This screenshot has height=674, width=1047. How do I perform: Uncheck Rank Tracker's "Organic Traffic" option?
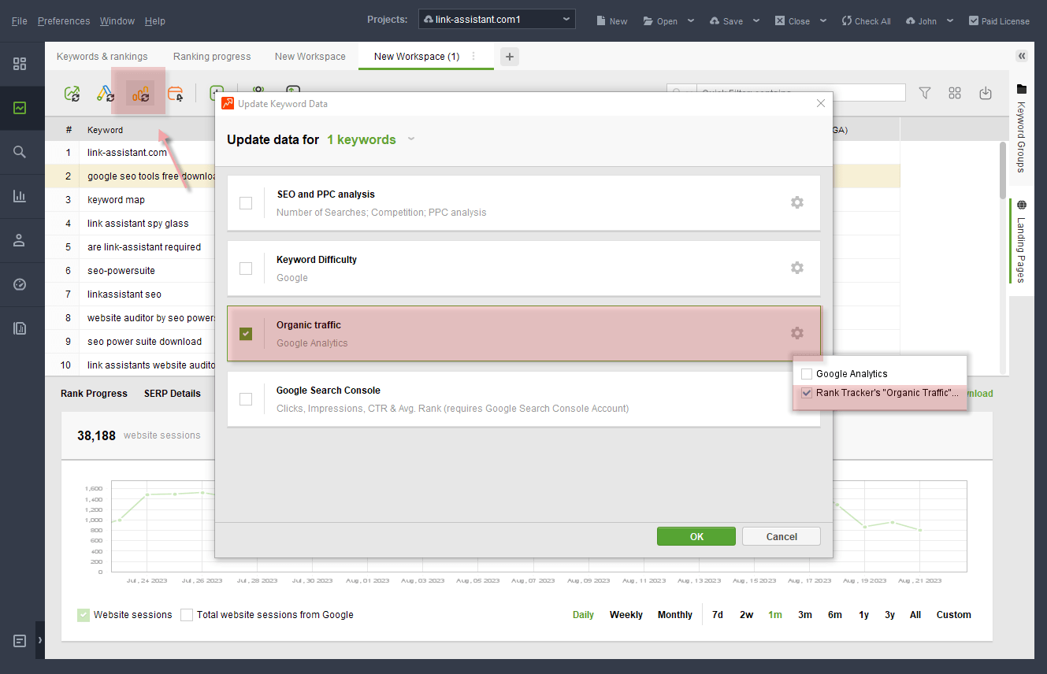pos(806,393)
